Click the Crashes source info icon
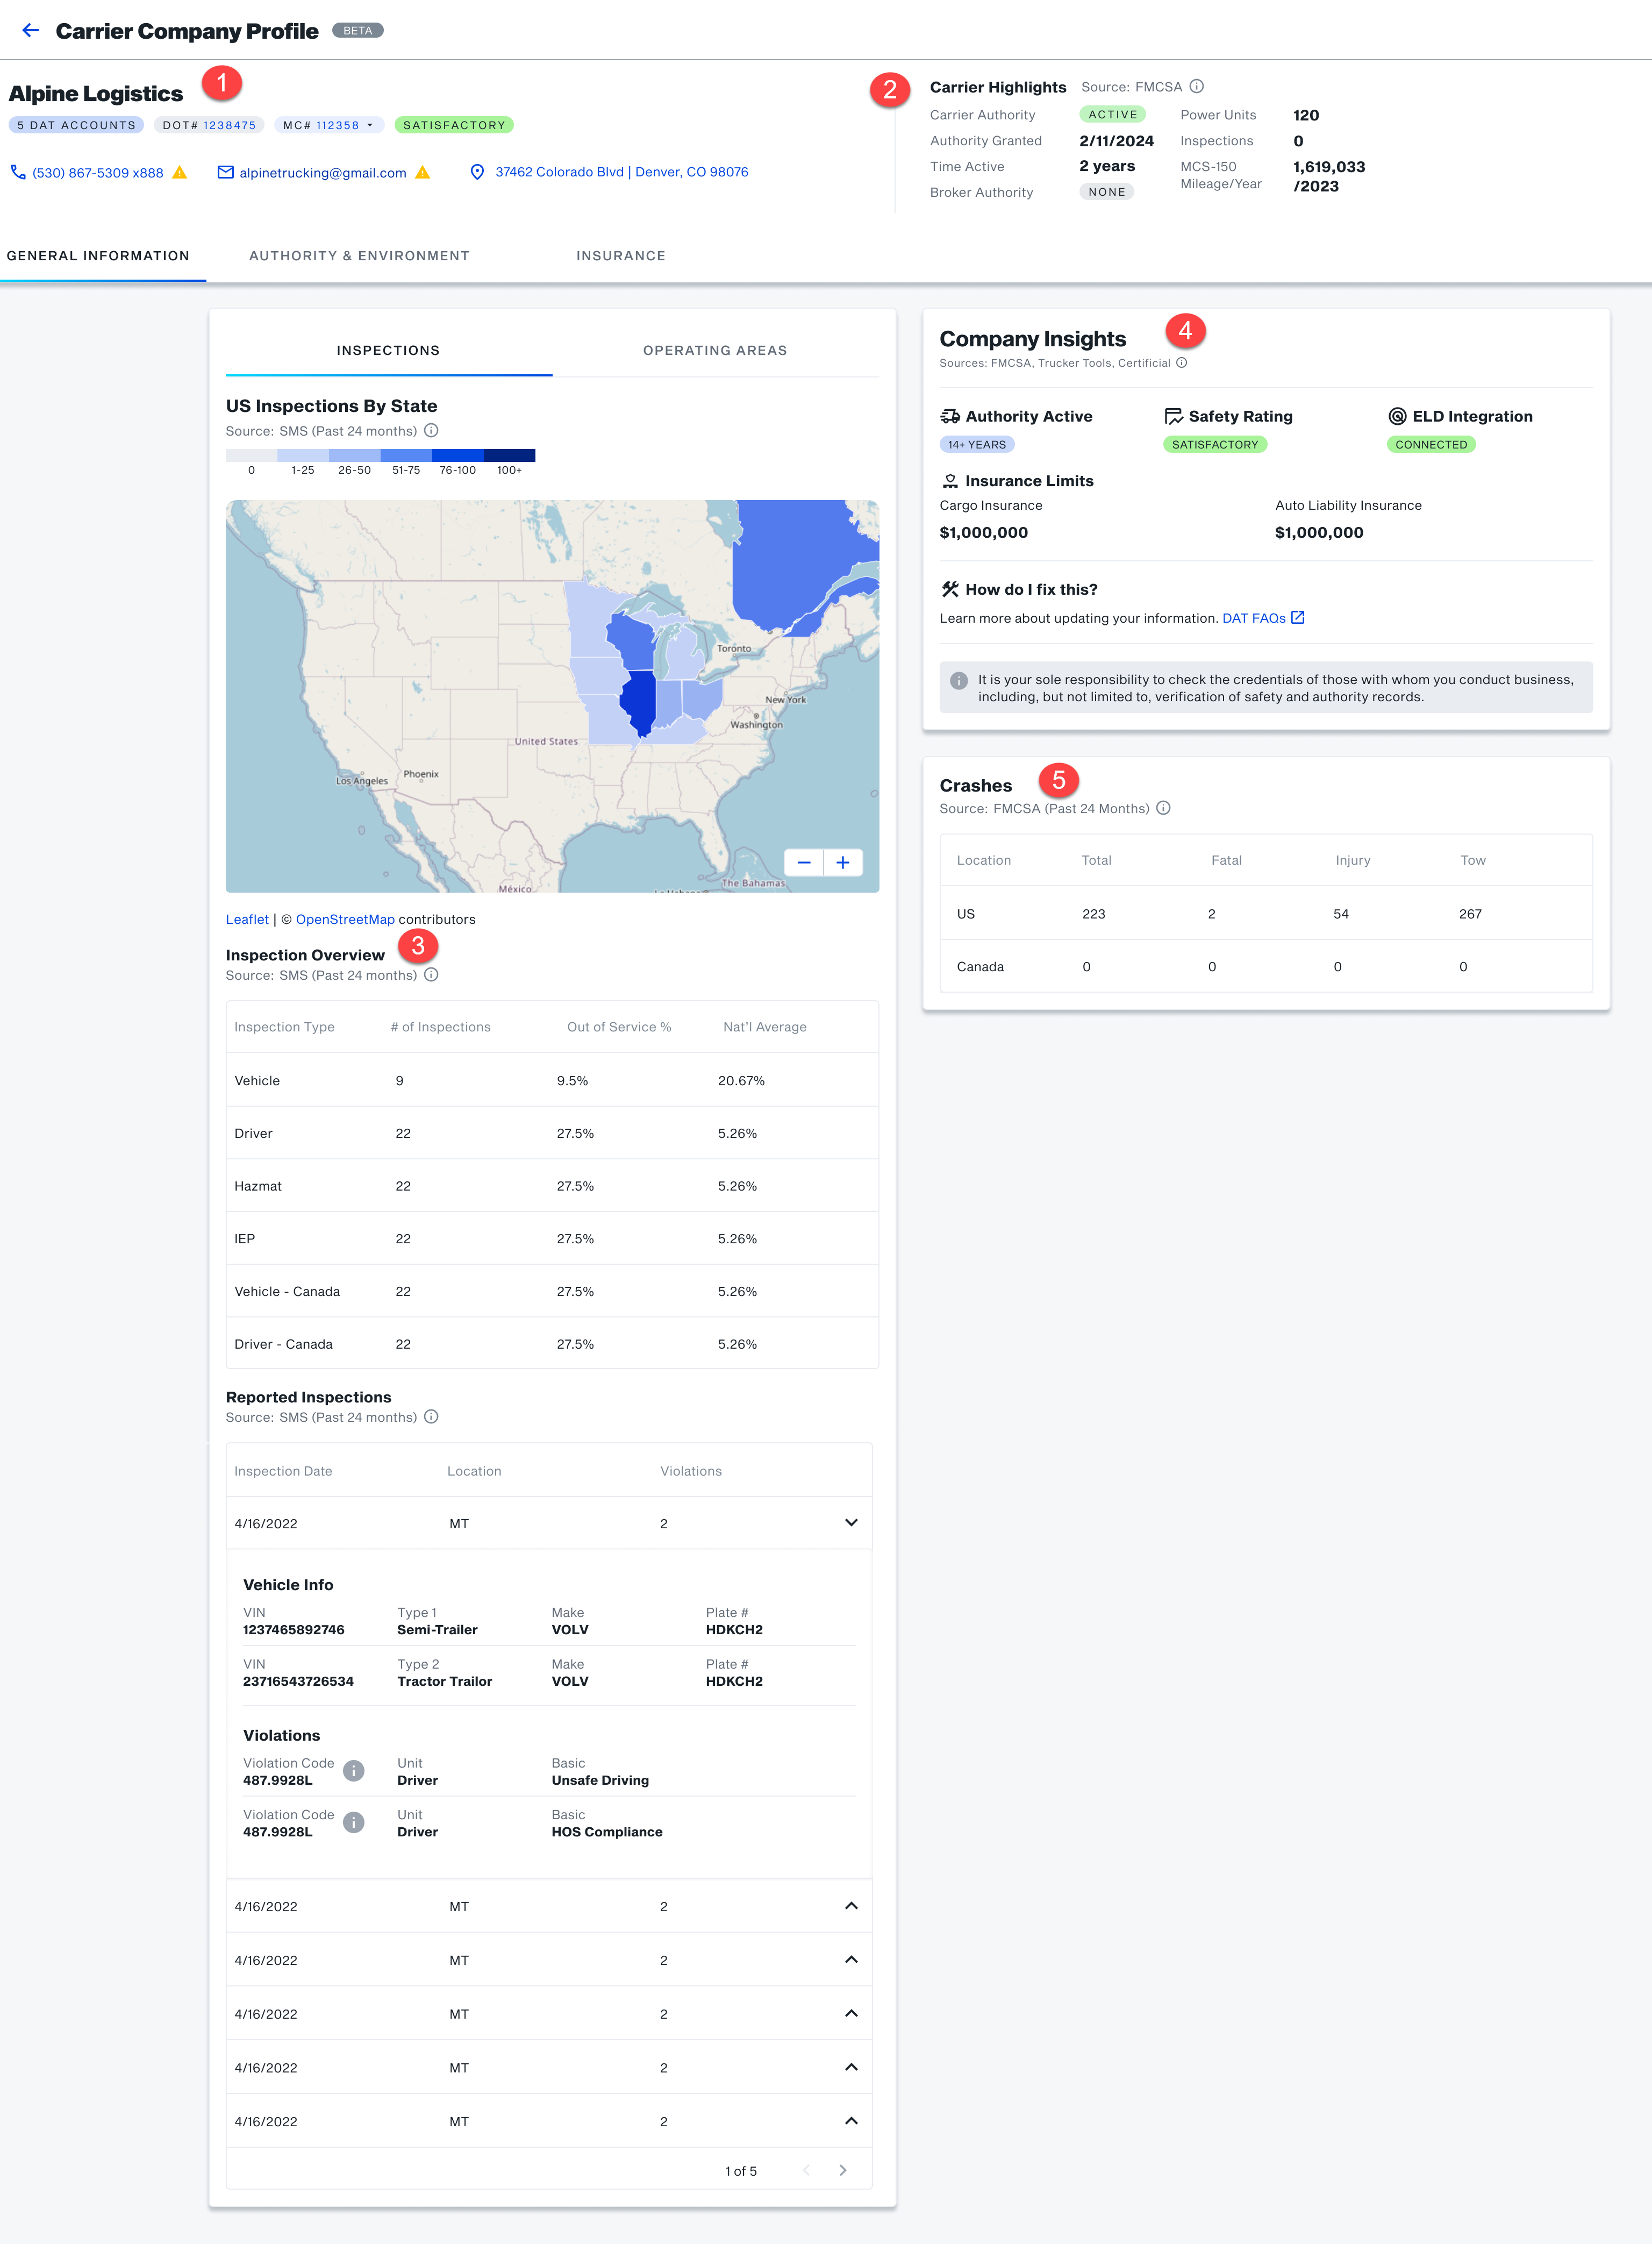Image resolution: width=1652 pixels, height=2244 pixels. 1163,808
